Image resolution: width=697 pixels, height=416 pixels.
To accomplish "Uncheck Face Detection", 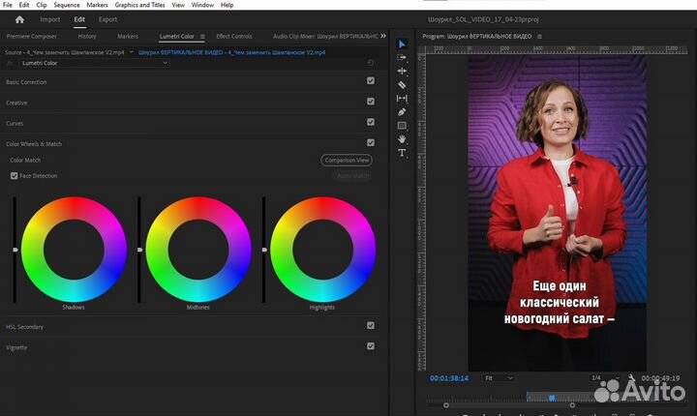I will pos(14,176).
